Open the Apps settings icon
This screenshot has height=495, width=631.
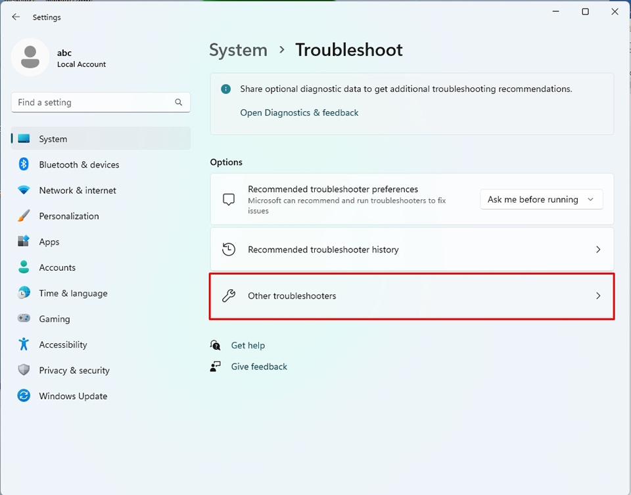[25, 241]
